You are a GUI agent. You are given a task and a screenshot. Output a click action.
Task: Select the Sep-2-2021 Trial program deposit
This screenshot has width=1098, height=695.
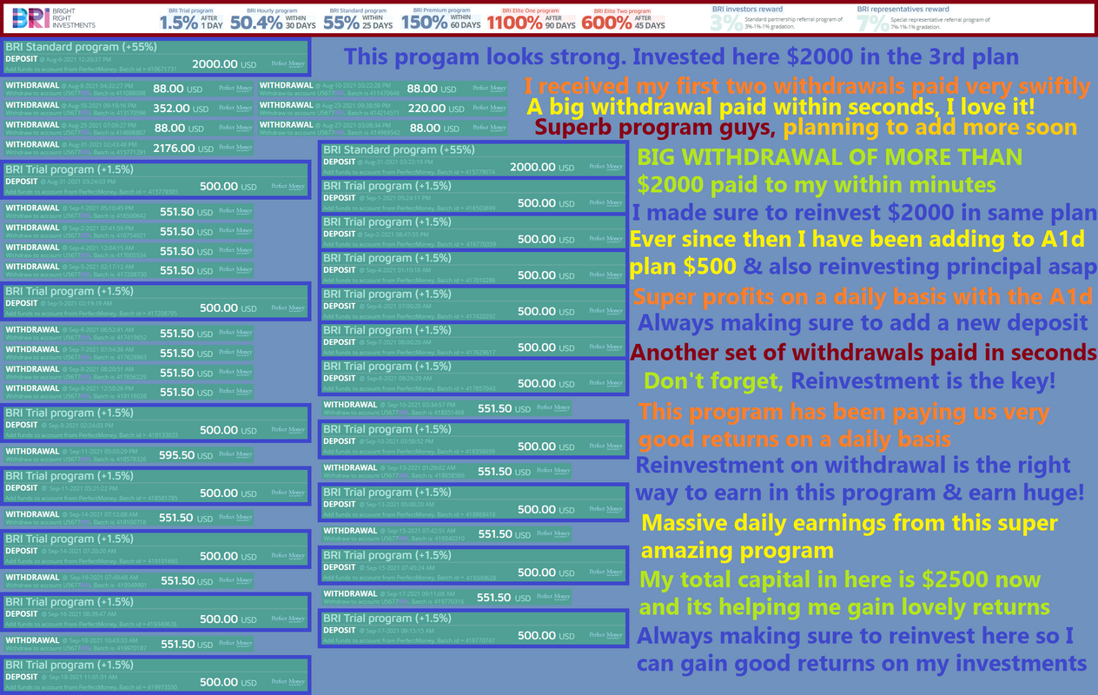click(x=473, y=232)
